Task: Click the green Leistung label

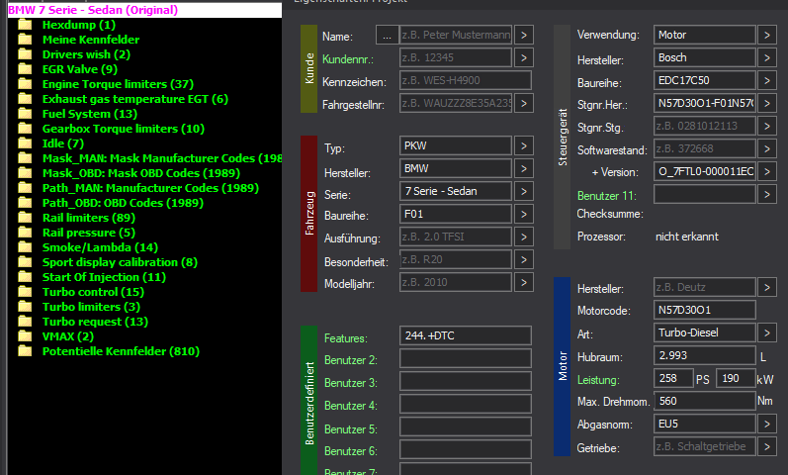Action: [598, 380]
